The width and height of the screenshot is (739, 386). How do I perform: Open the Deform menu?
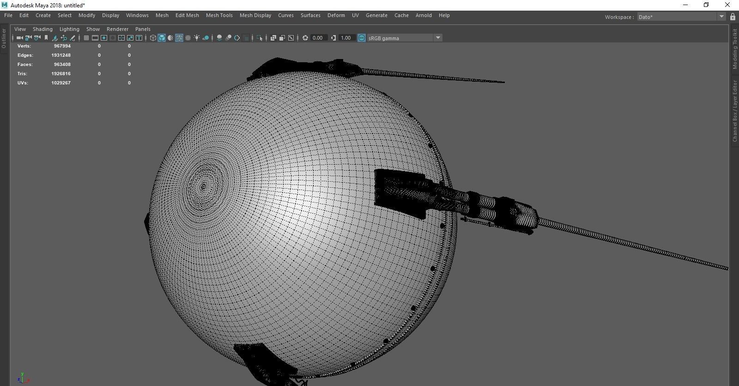click(x=336, y=15)
